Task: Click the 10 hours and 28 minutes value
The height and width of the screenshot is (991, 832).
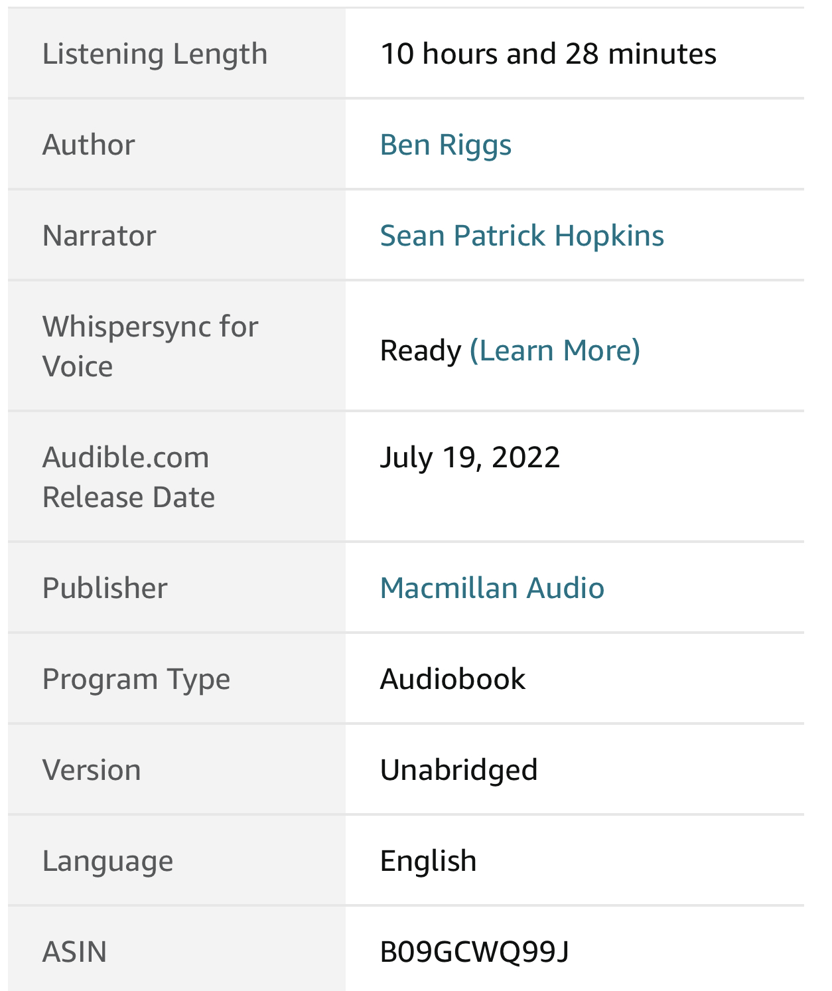Action: tap(548, 54)
